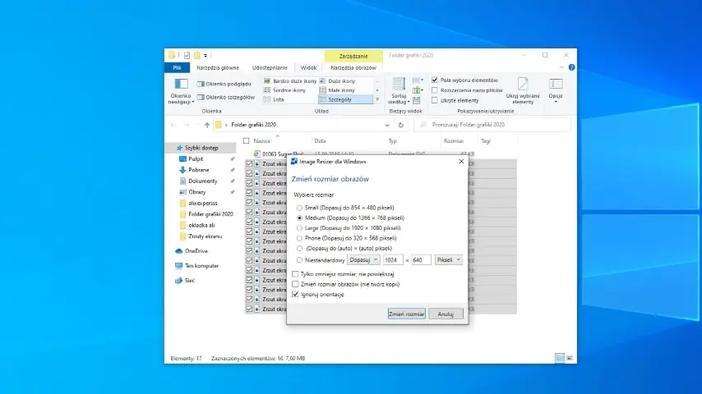Open OneDrive in the navigation pane
Screen dimensions: 702x394
click(196, 250)
